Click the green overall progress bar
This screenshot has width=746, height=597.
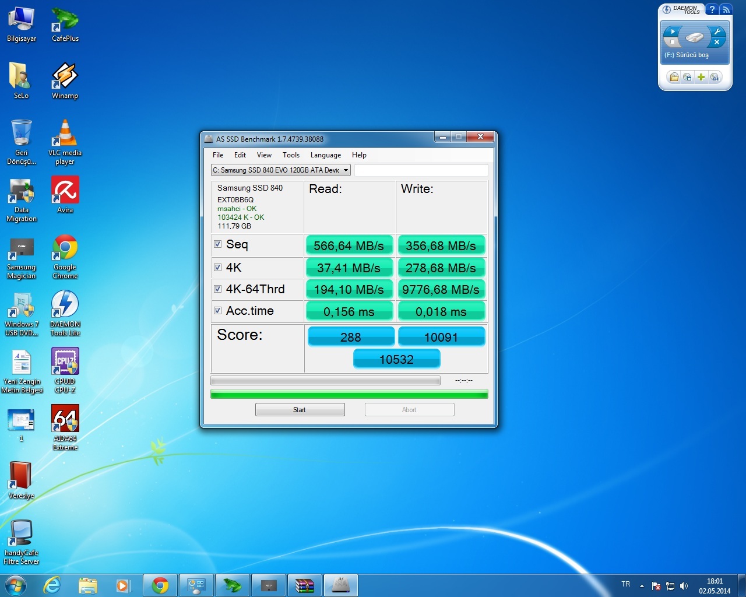pyautogui.click(x=349, y=394)
